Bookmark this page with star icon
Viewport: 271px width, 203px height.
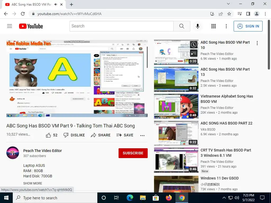click(x=229, y=14)
